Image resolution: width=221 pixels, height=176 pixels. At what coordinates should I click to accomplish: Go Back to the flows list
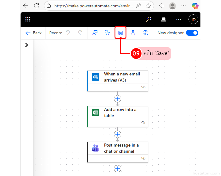(33, 33)
